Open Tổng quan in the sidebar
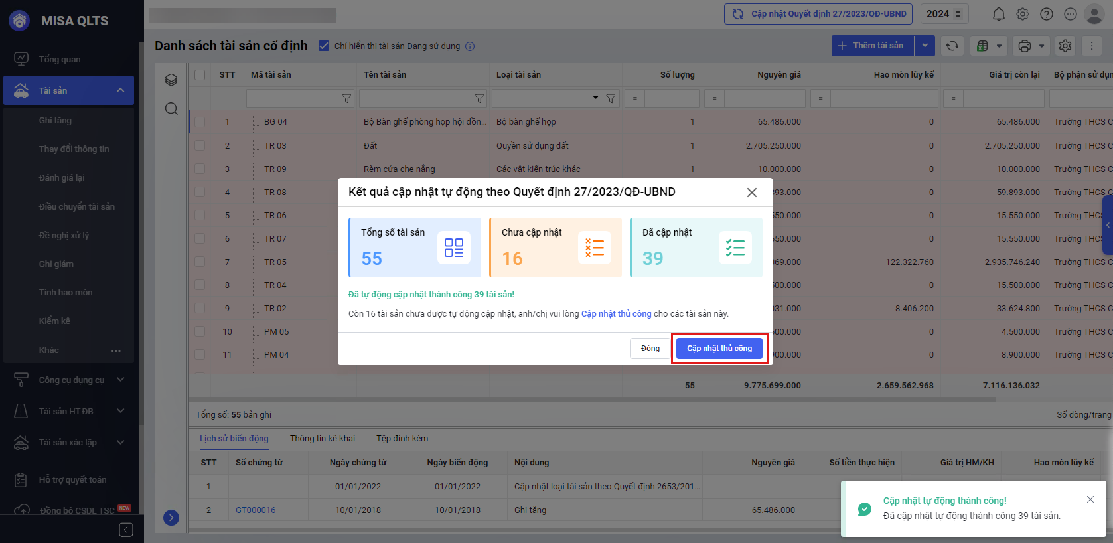This screenshot has height=543, width=1113. [x=60, y=59]
